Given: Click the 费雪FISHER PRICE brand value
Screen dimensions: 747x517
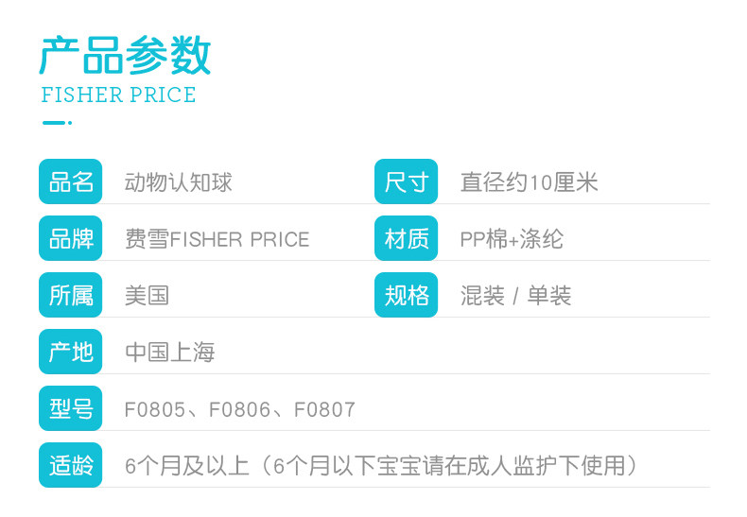Looking at the screenshot, I should pyautogui.click(x=217, y=239).
